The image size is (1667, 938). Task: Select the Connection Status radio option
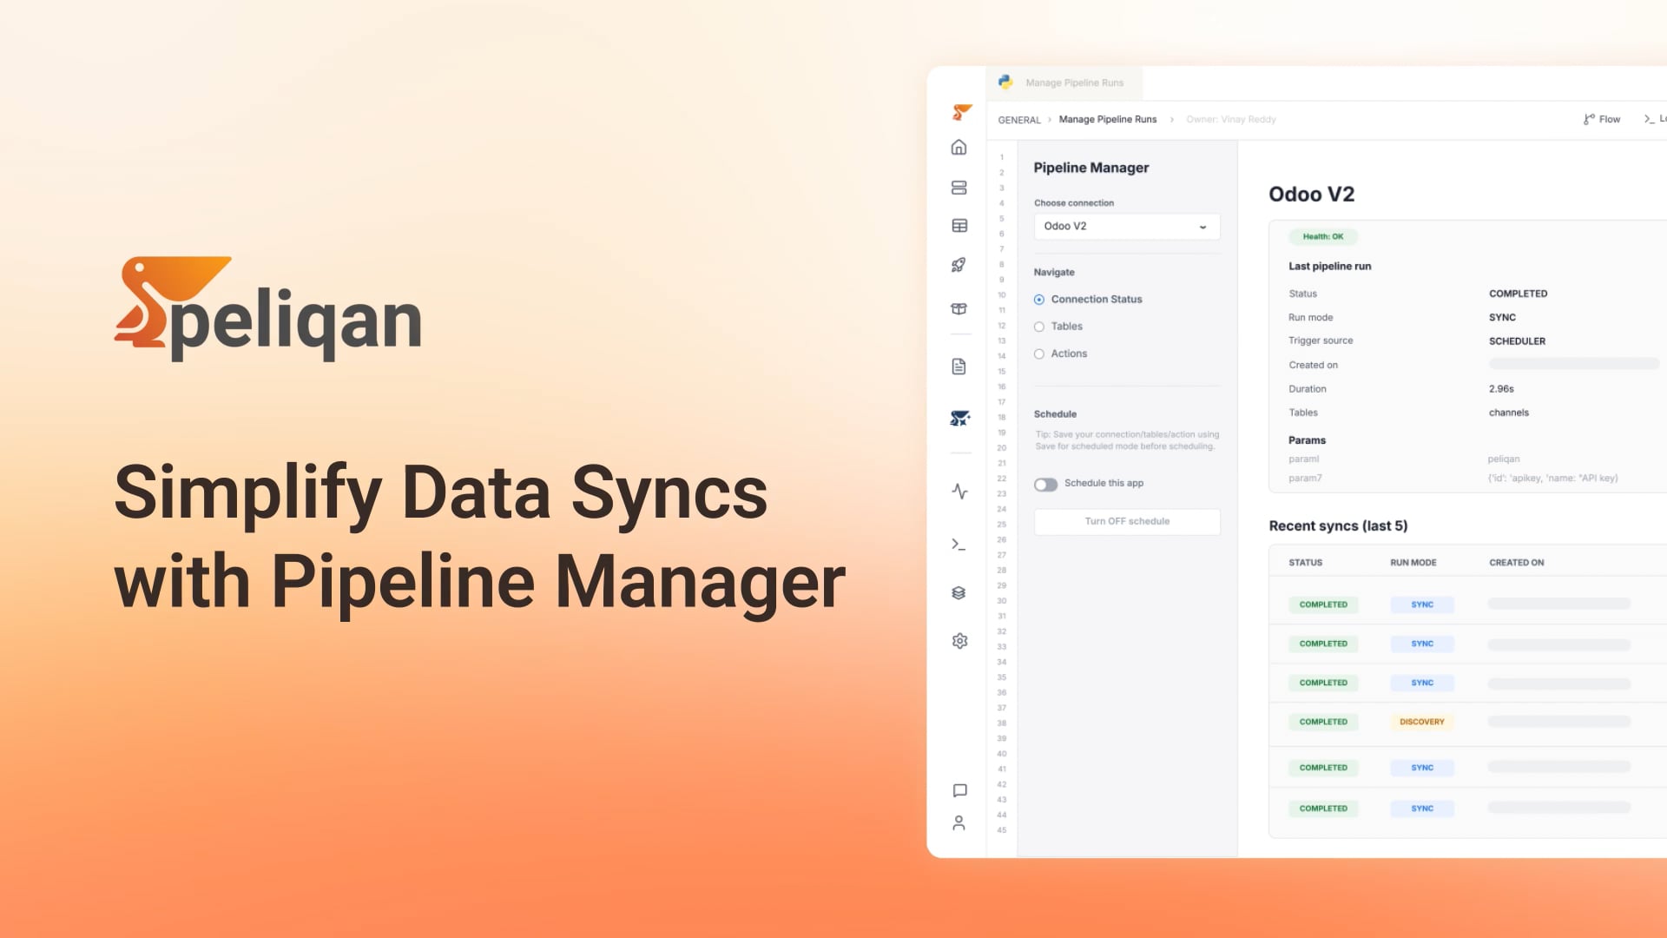coord(1039,300)
